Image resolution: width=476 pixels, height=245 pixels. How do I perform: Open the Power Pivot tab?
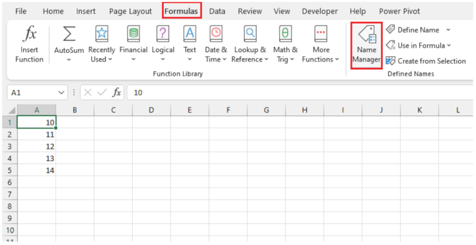coord(399,11)
